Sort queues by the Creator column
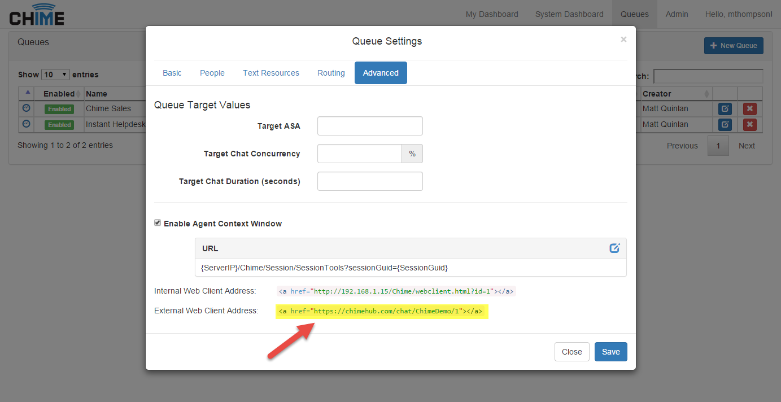The width and height of the screenshot is (781, 402). coord(676,94)
